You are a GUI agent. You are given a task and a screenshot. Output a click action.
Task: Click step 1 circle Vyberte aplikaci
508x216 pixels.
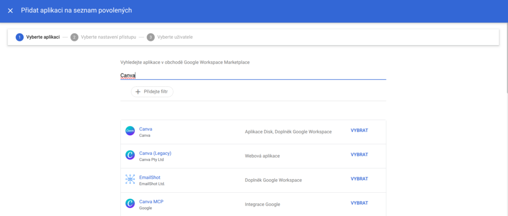(19, 37)
